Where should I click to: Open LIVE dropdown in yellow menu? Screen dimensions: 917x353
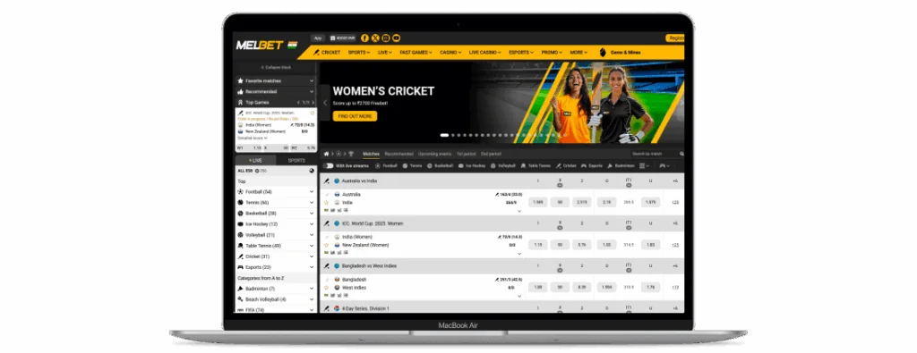(x=384, y=53)
